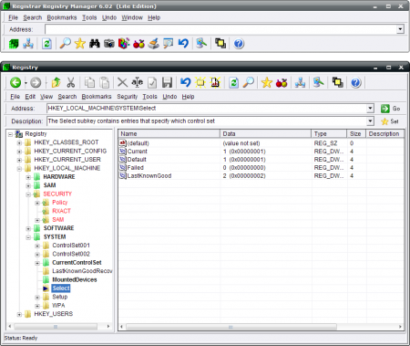This screenshot has height=346, width=410.
Task: Click the green Back arrow in Registry toolbar
Action: click(x=15, y=82)
